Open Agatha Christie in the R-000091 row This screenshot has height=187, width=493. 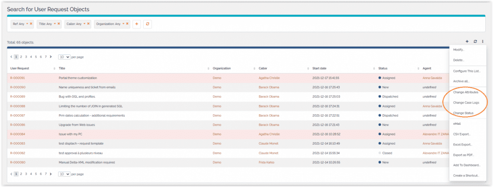point(269,78)
